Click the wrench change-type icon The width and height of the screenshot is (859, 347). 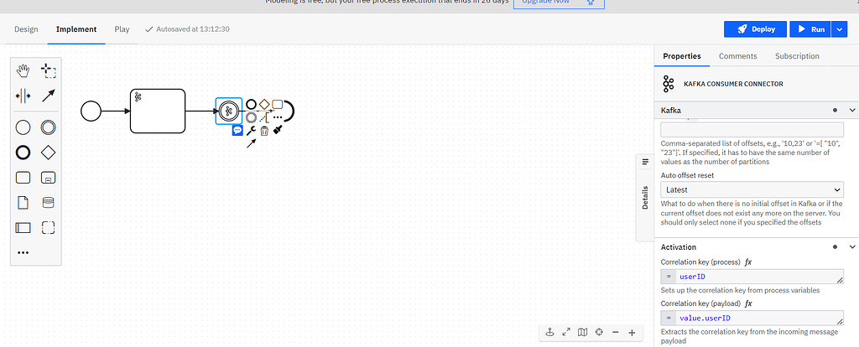coord(251,131)
